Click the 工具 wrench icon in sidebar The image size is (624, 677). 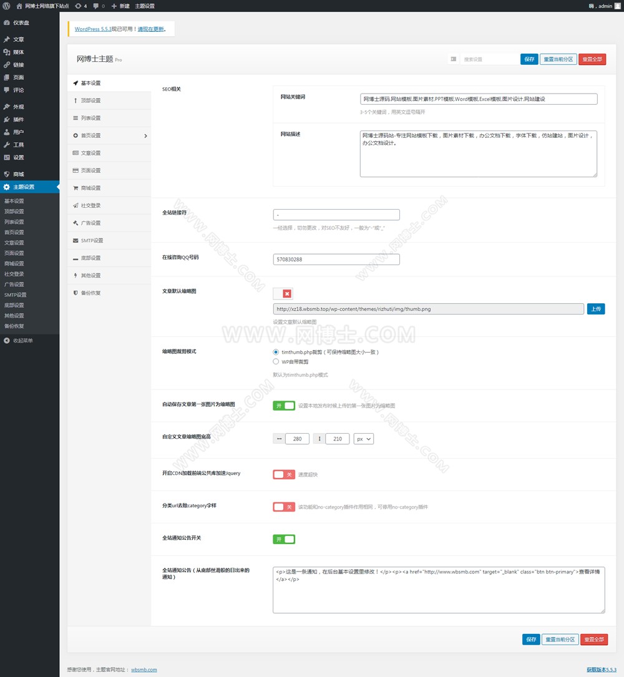pyautogui.click(x=6, y=145)
